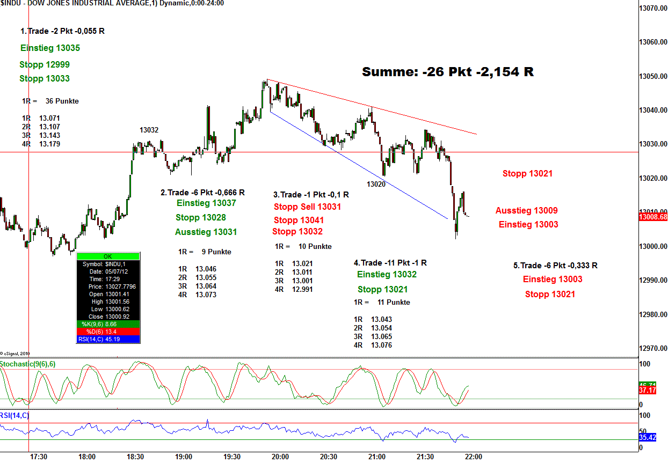Viewport: 668px width, 463px height.
Task: Select the 5.Trade -6 Pkt annotation
Action: point(555,265)
